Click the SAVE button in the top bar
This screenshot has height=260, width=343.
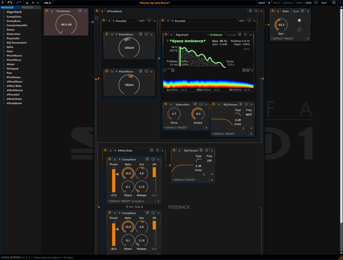click(x=262, y=3)
